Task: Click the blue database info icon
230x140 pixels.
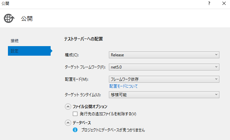Action: click(x=75, y=130)
